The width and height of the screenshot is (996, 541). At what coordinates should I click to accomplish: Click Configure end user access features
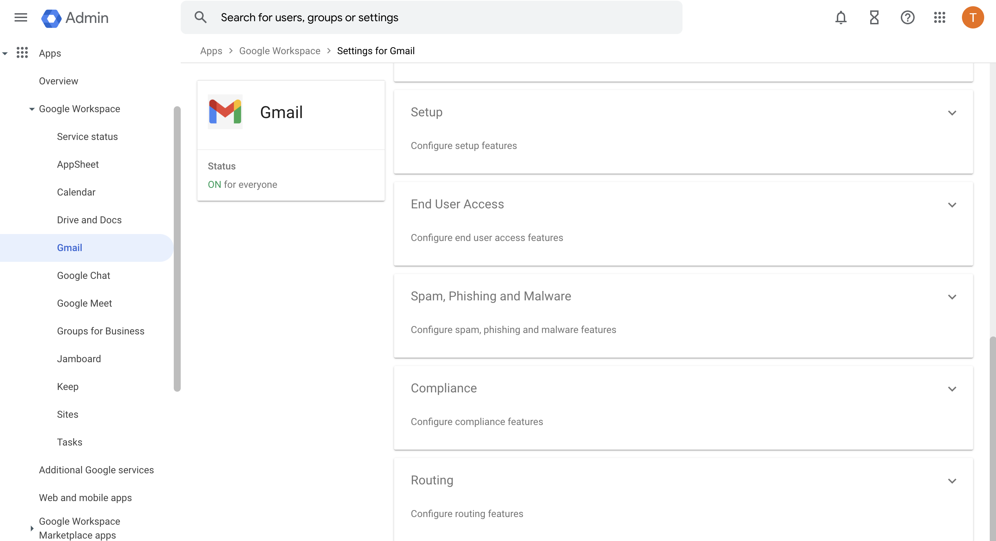[487, 238]
